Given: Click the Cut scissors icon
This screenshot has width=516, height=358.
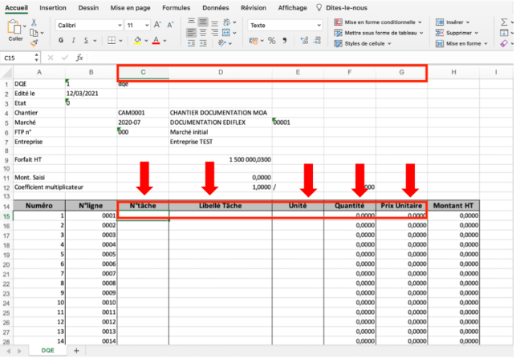Looking at the screenshot, I should (x=34, y=22).
